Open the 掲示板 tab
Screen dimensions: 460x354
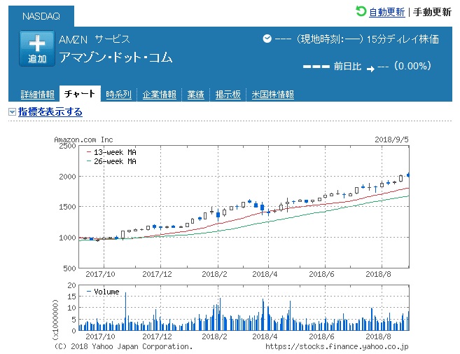[228, 95]
